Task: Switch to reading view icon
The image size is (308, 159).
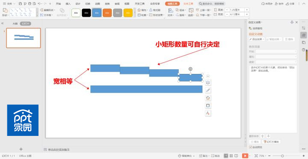Action: point(236,156)
